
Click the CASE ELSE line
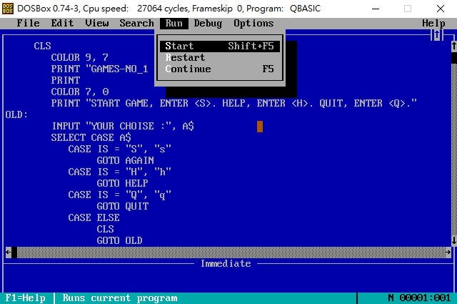(x=94, y=217)
